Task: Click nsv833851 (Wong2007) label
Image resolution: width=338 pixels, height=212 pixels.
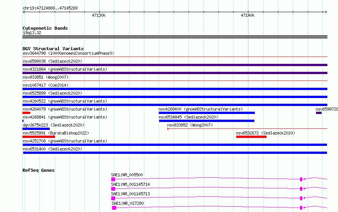Action: tap(46, 77)
